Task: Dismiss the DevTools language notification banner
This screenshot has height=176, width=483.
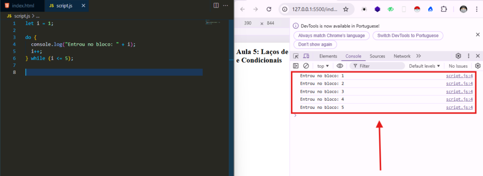Action: [x=478, y=34]
